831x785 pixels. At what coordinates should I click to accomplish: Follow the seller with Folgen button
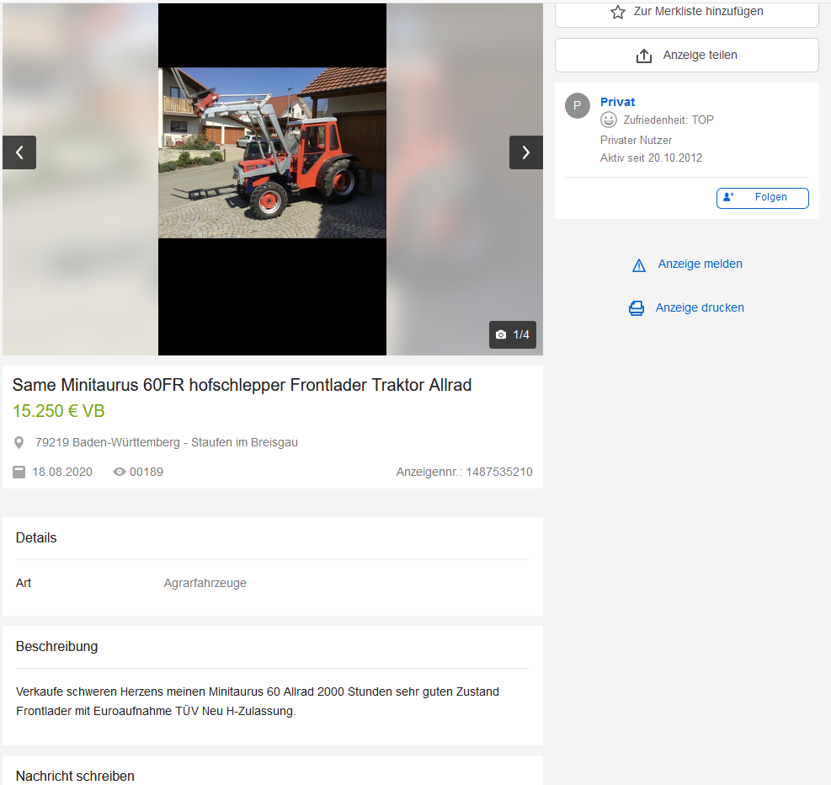(x=763, y=198)
